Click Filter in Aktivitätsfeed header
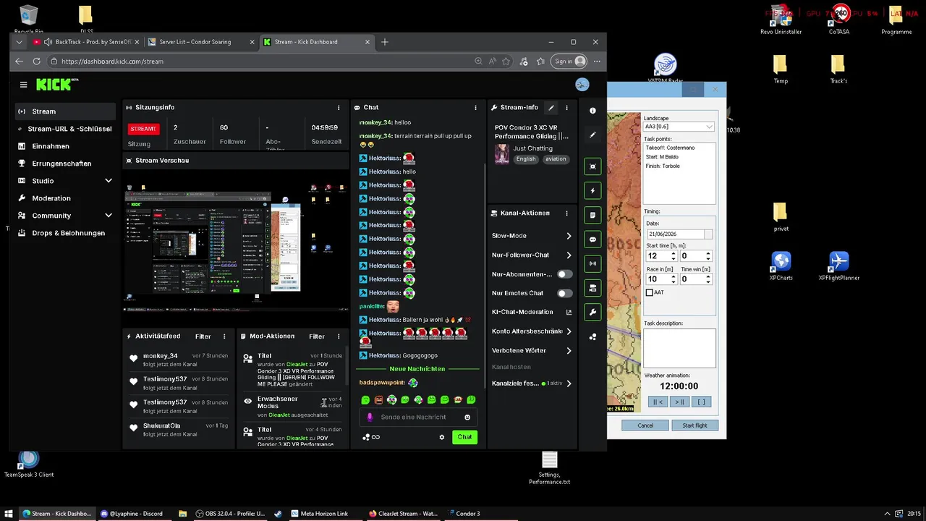Screen dimensions: 926x521 click(203, 336)
